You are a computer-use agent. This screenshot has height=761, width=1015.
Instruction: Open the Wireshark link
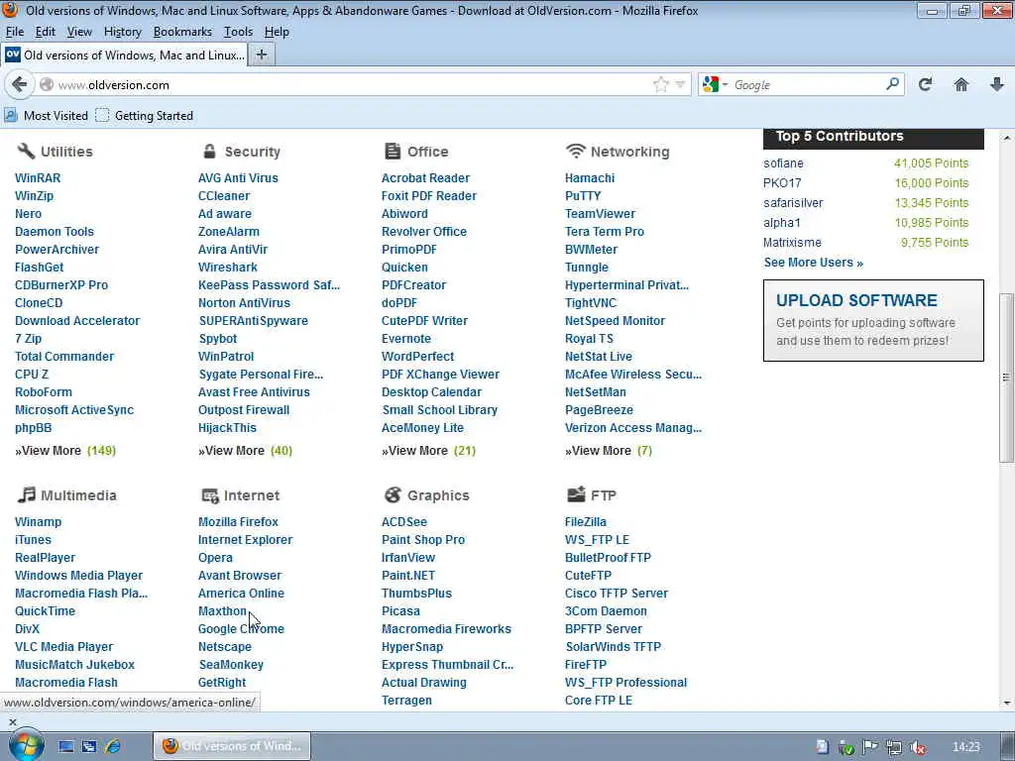[228, 268]
